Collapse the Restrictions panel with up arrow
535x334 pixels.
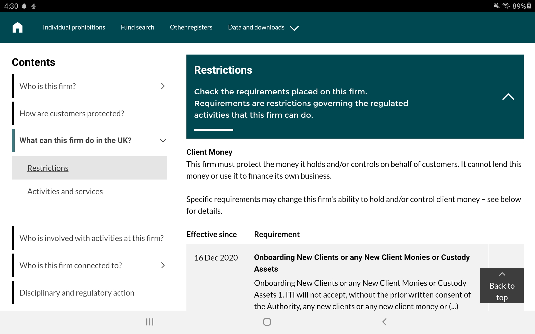(x=508, y=97)
